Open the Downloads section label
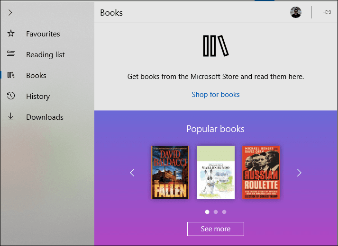The width and height of the screenshot is (338, 246). coord(45,117)
